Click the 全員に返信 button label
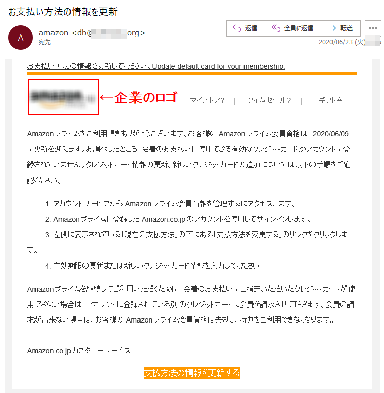The width and height of the screenshot is (384, 393). pos(299,28)
